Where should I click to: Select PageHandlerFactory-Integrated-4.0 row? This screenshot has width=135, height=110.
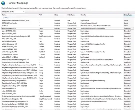point(67,81)
